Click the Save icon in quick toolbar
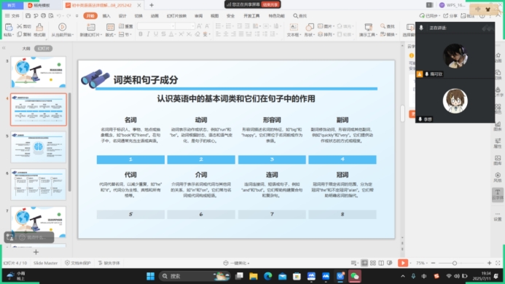505x284 pixels. tap(28, 15)
